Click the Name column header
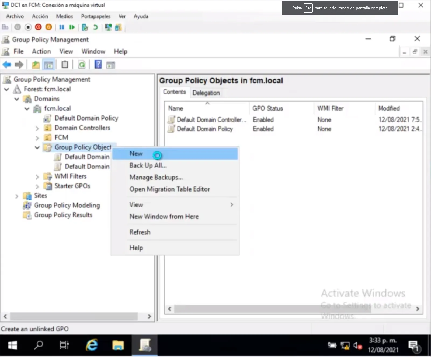The width and height of the screenshot is (431, 357). (x=176, y=108)
